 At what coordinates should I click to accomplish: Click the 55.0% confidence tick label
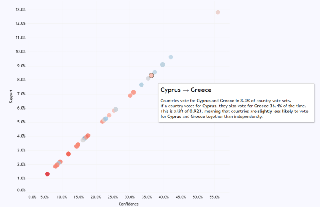click(214, 197)
